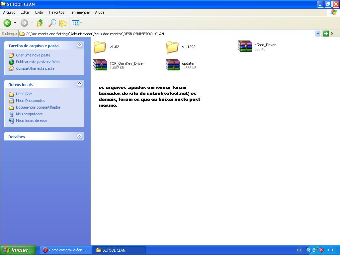Click SETOOL CLAN taskbar button
Viewport: 340px width, 255px height.
point(119,250)
